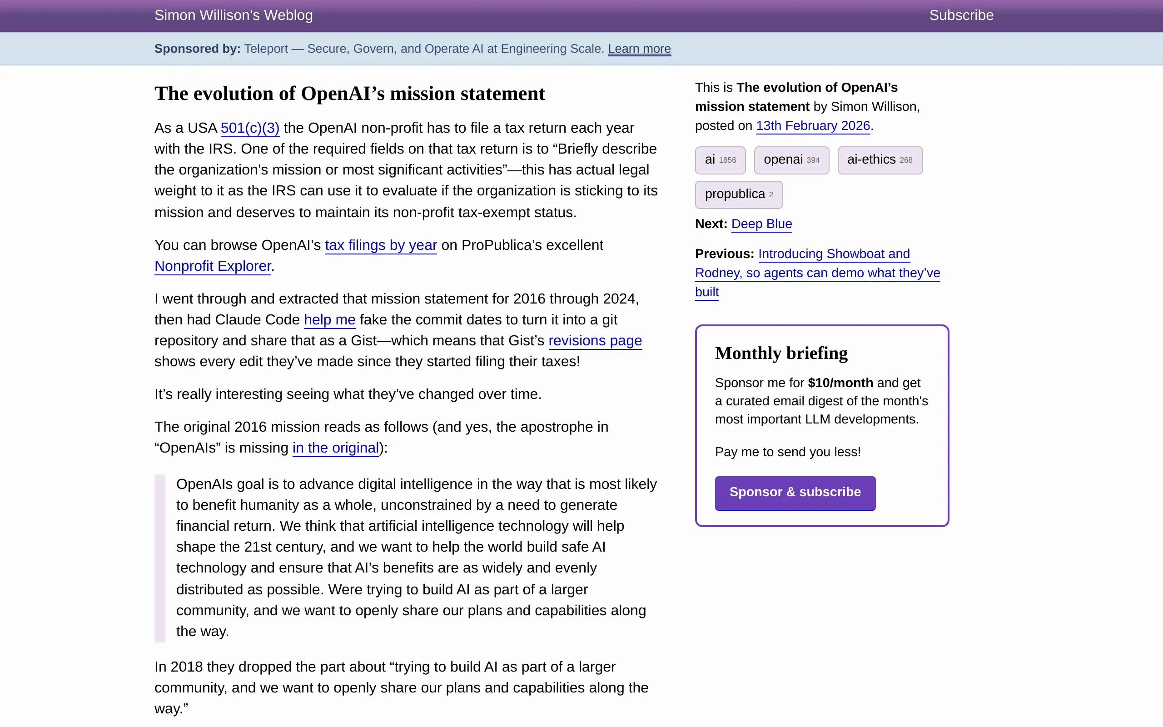
Task: Open the revisions page link
Action: (x=595, y=340)
